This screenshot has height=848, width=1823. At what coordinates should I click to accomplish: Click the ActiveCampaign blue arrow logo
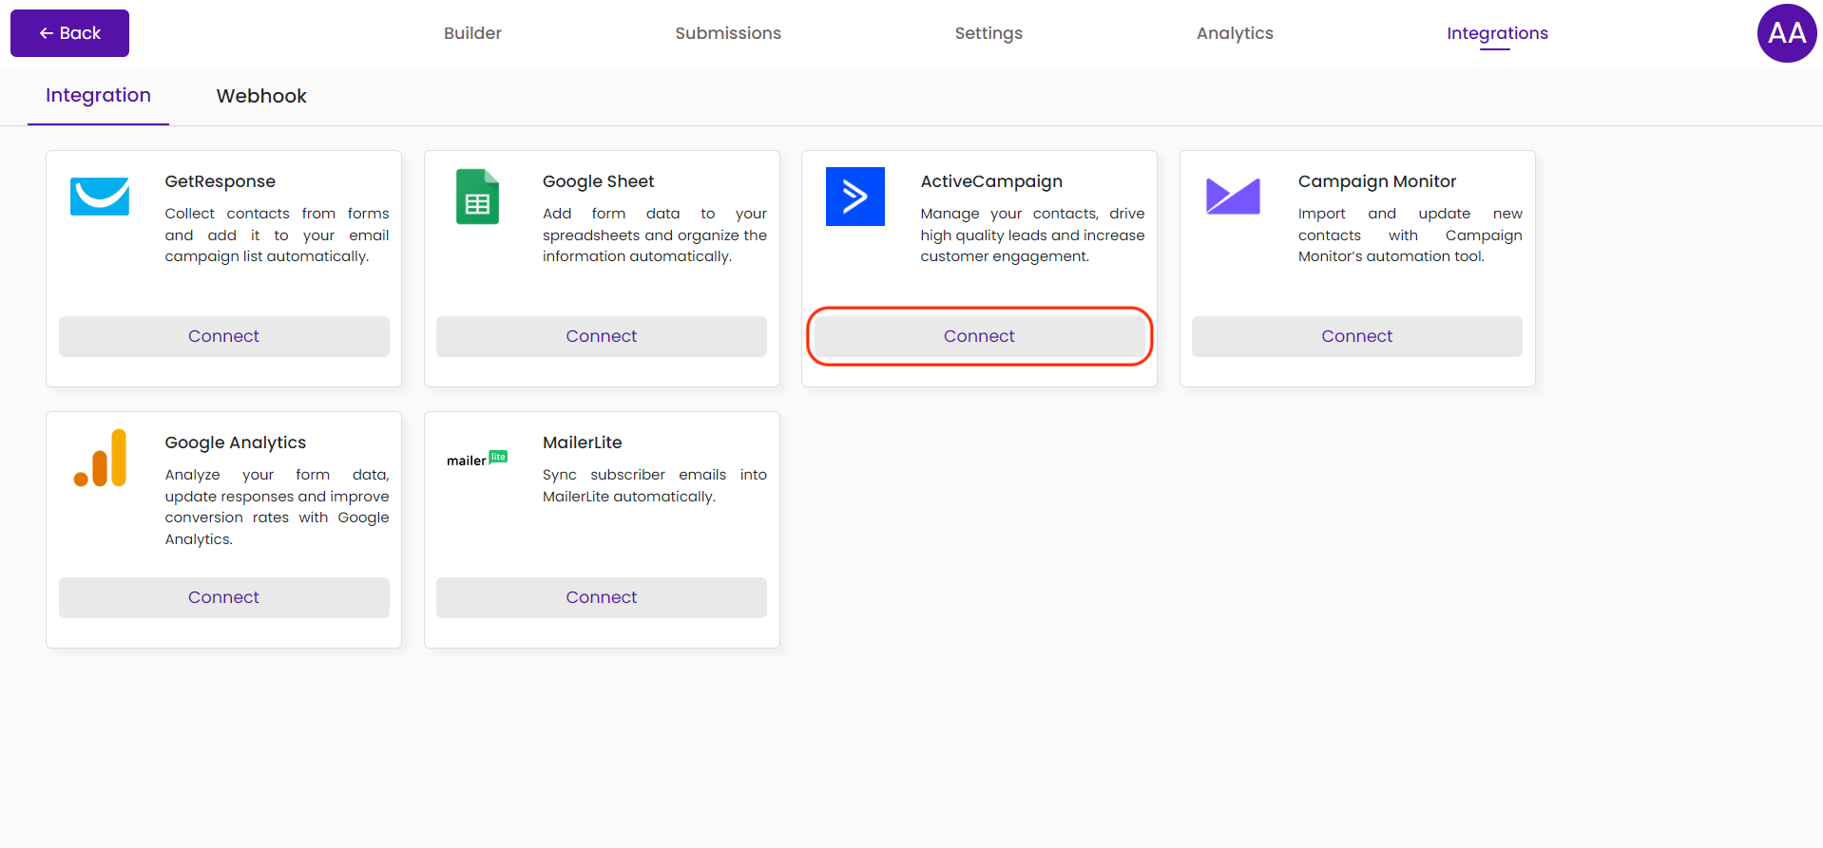tap(855, 197)
